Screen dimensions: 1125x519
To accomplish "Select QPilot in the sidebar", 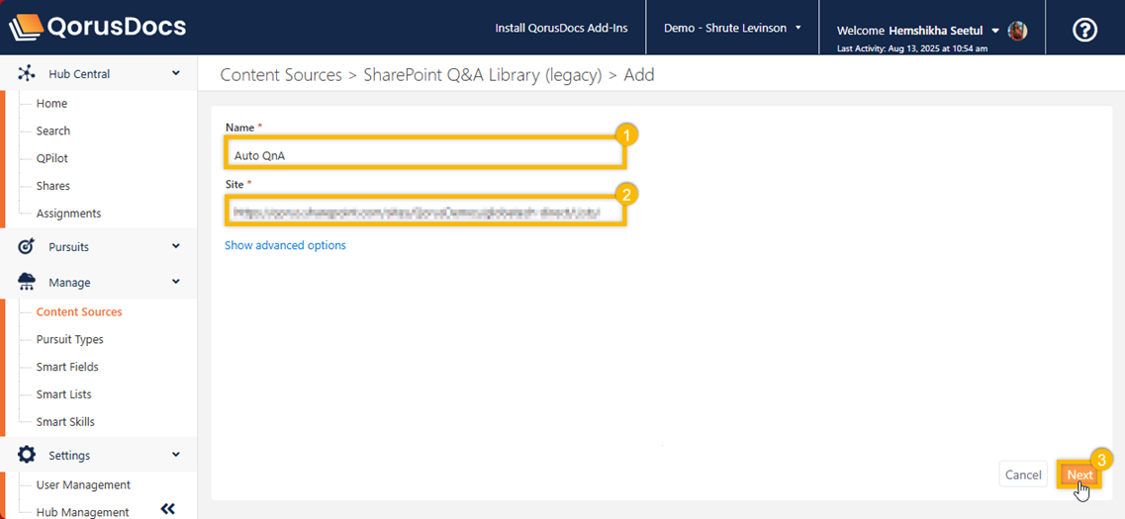I will [x=52, y=158].
